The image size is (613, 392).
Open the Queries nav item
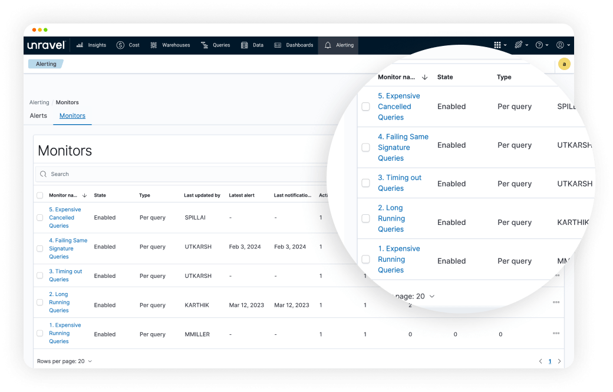pyautogui.click(x=215, y=45)
